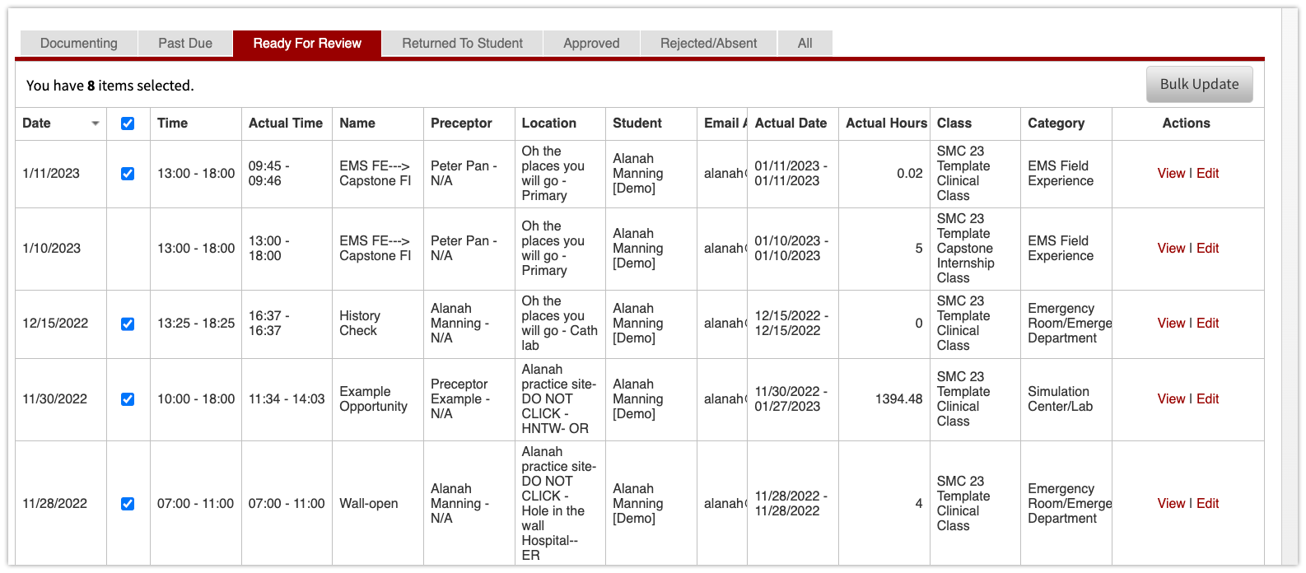Viewport: 1306px width, 573px height.
Task: Open the Date column sort dropdown arrow
Action: [96, 123]
